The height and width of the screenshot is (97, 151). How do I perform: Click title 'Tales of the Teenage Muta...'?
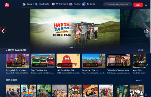[x=119, y=70]
